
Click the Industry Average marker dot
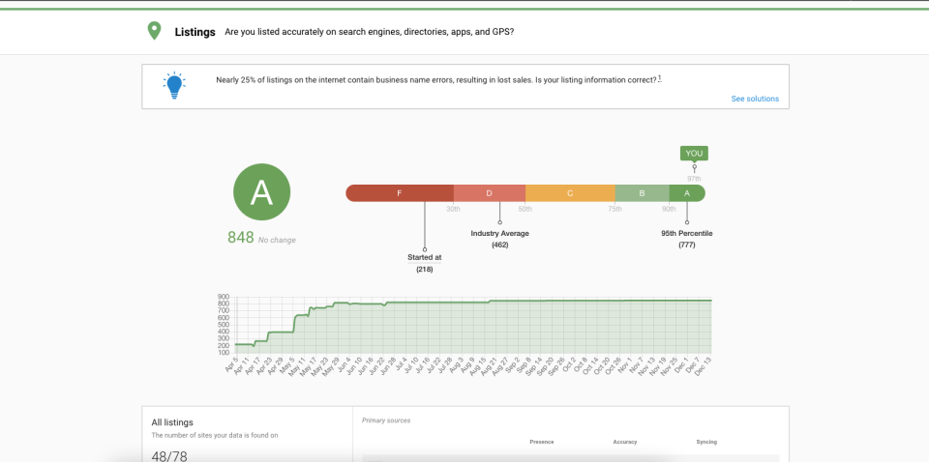pyautogui.click(x=499, y=221)
